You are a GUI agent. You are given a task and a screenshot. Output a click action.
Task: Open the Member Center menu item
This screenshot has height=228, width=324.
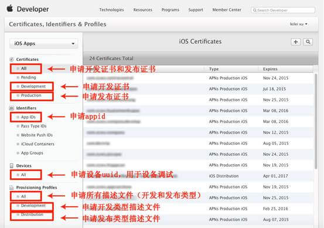pos(227,10)
